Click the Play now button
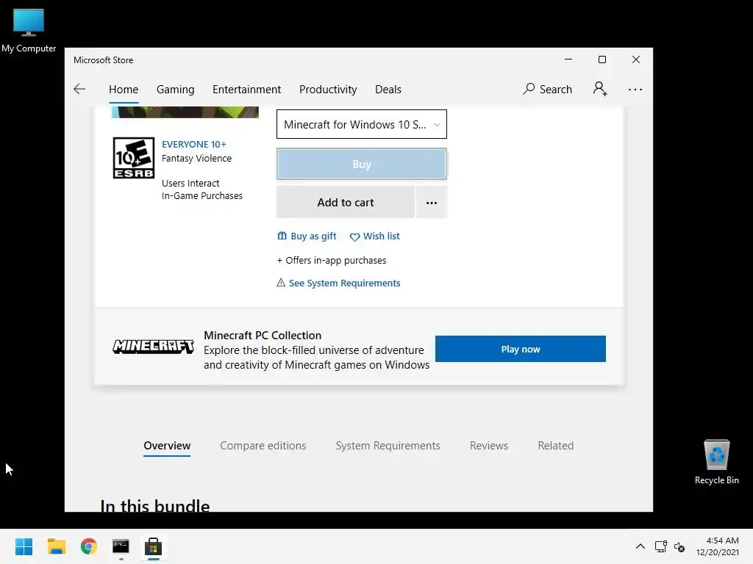The height and width of the screenshot is (564, 753). coord(521,349)
